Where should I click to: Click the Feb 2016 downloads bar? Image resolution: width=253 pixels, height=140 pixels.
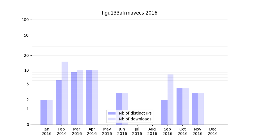click(x=65, y=93)
